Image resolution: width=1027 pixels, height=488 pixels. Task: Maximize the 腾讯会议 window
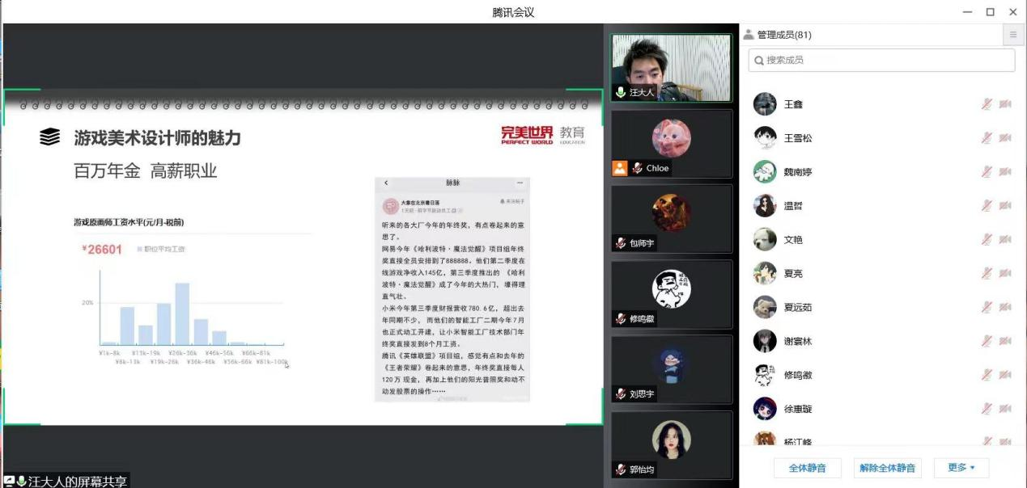pyautogui.click(x=990, y=12)
